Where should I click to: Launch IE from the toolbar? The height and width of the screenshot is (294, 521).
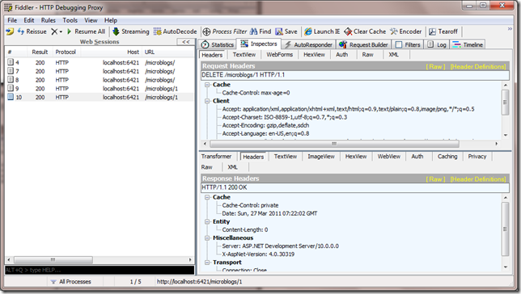[322, 31]
